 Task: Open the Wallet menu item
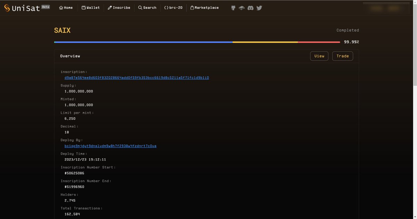pyautogui.click(x=91, y=8)
